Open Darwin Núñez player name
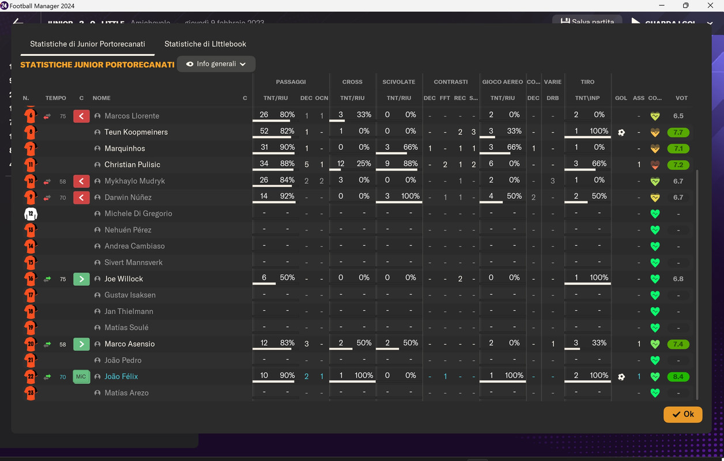Screen dimensions: 724x461 point(128,198)
